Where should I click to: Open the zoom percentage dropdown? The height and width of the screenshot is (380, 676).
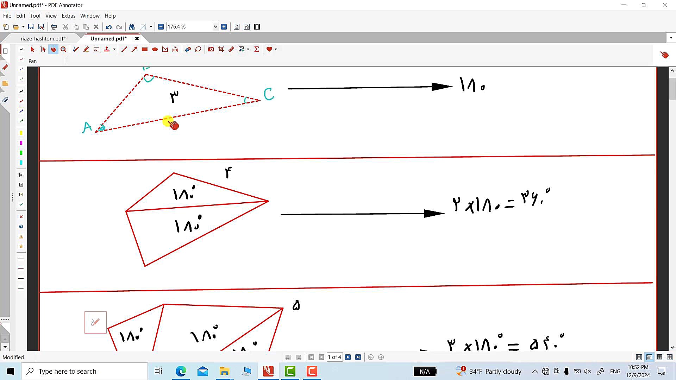(215, 27)
